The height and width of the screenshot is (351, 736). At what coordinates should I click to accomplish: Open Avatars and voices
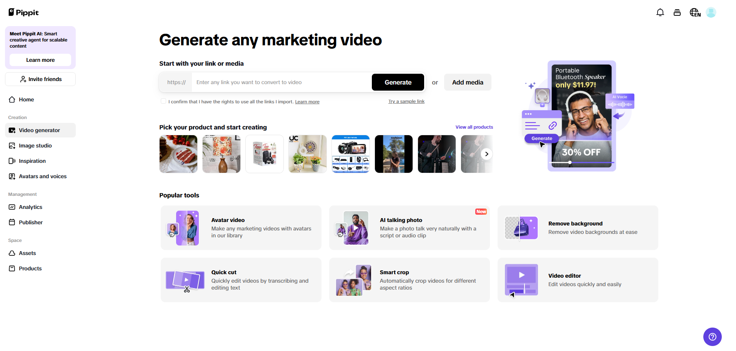tap(40, 176)
